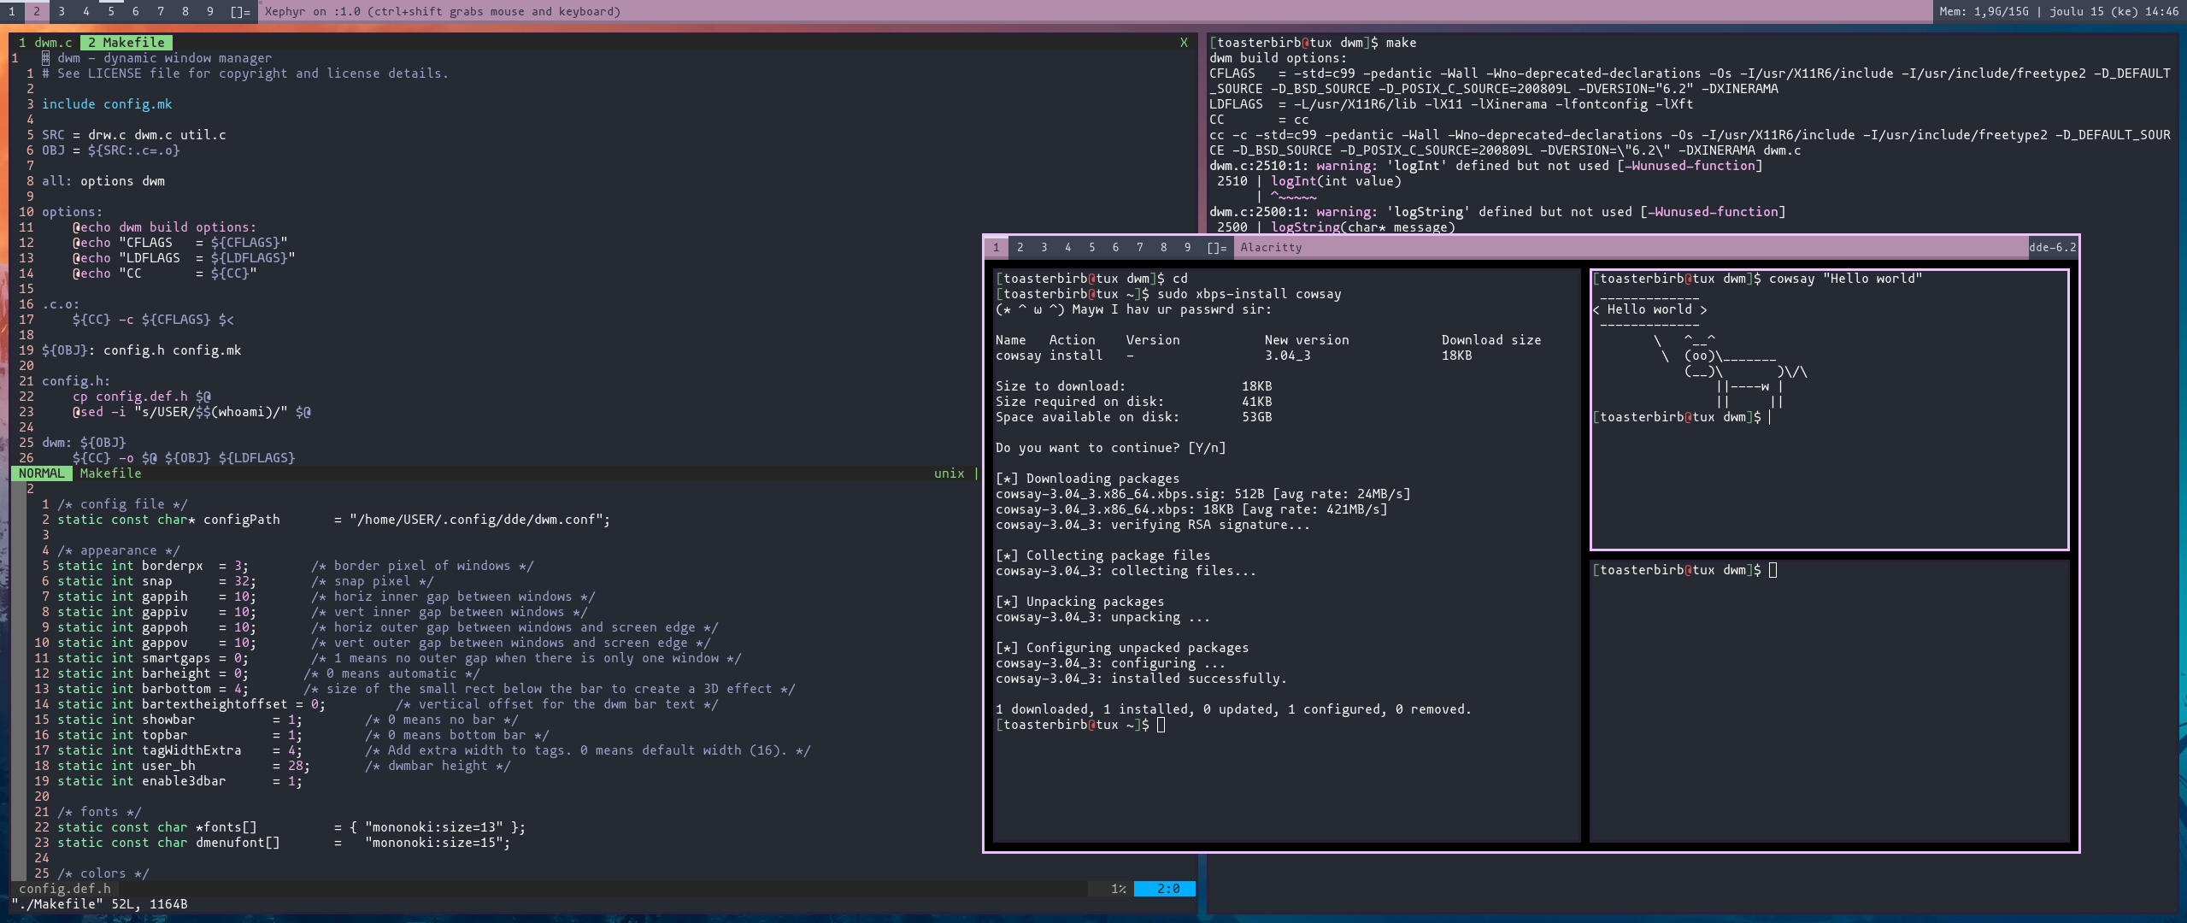Click the Alacritty title in nested bar
Viewport: 2187px width, 923px height.
[1271, 247]
